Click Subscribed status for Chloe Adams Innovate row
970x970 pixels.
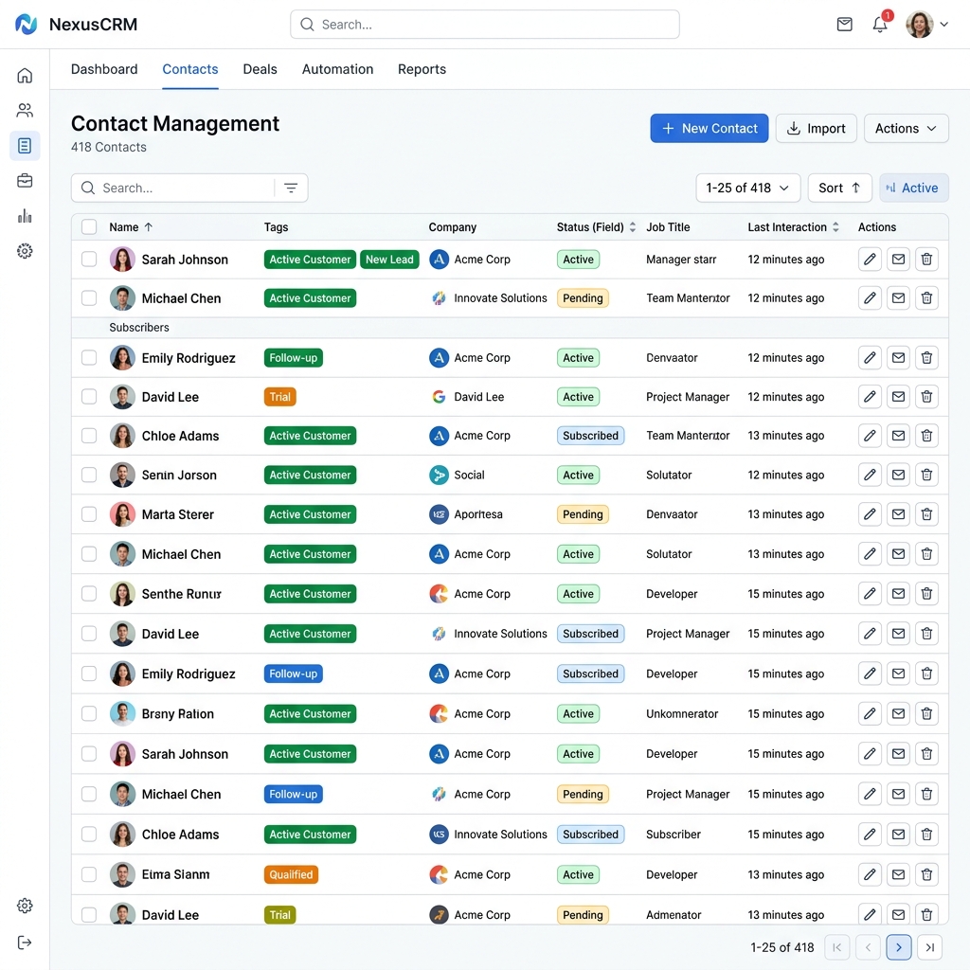[590, 835]
